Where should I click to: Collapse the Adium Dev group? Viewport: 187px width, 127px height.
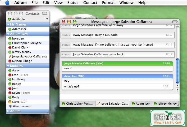(x=8, y=34)
